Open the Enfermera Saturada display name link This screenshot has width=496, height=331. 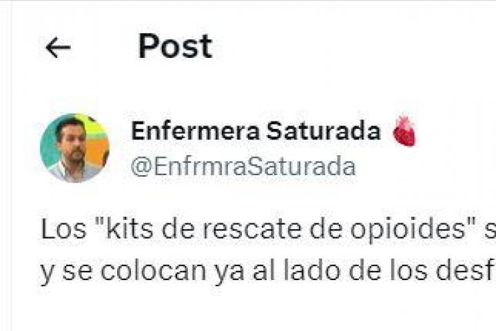256,131
